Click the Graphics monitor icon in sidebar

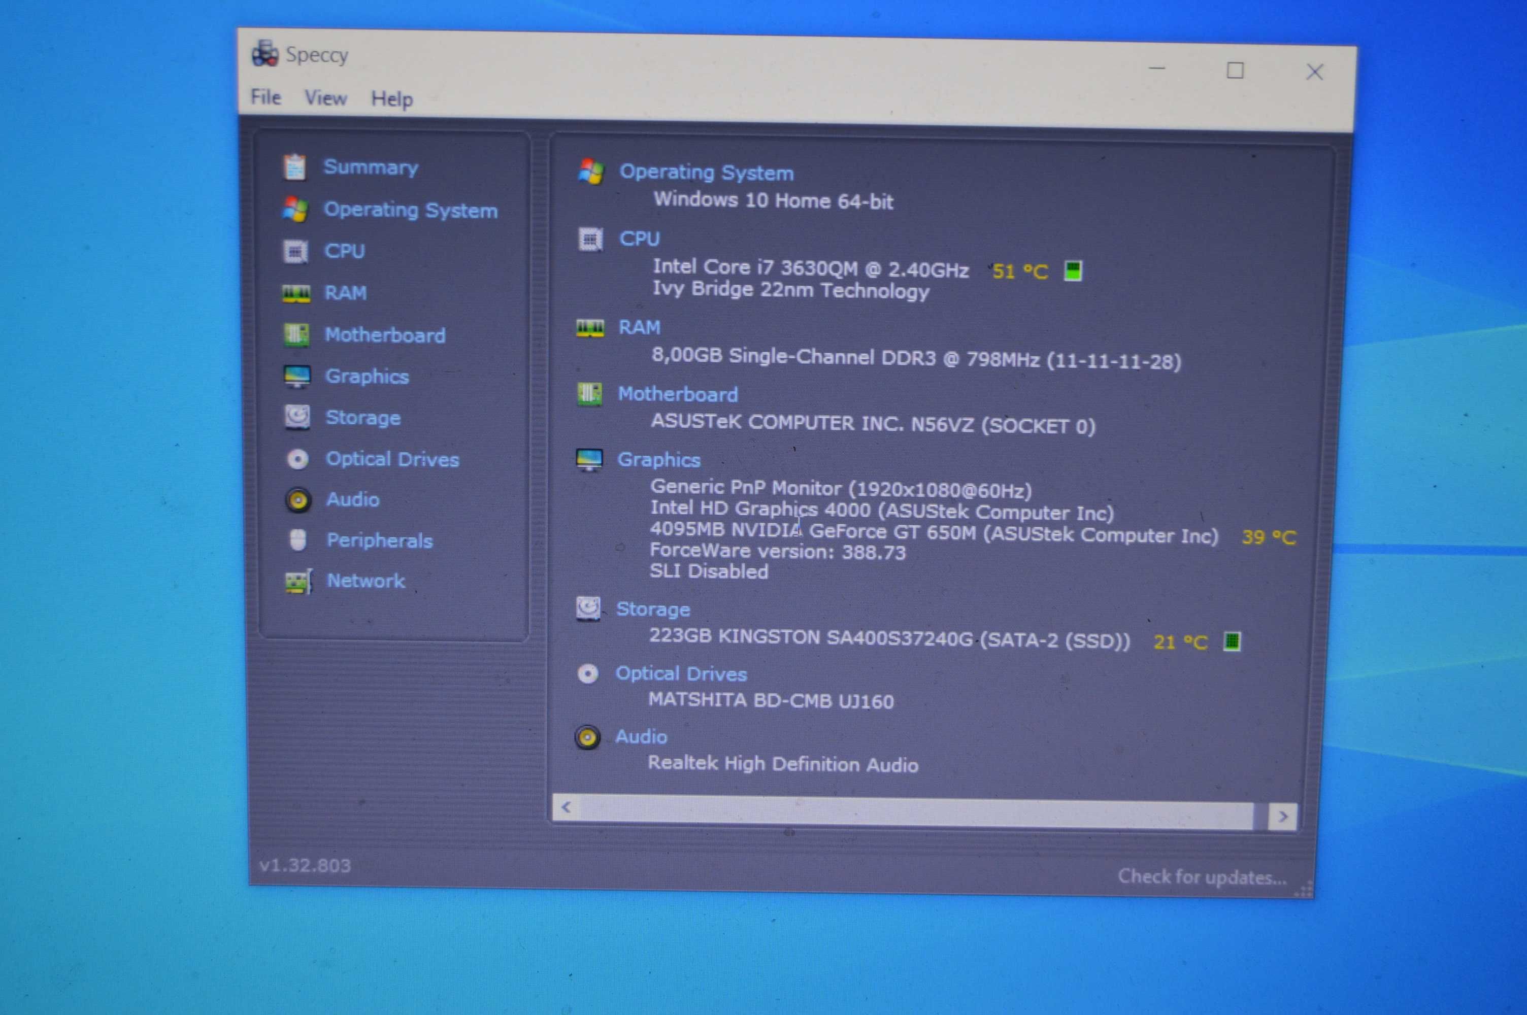(297, 376)
